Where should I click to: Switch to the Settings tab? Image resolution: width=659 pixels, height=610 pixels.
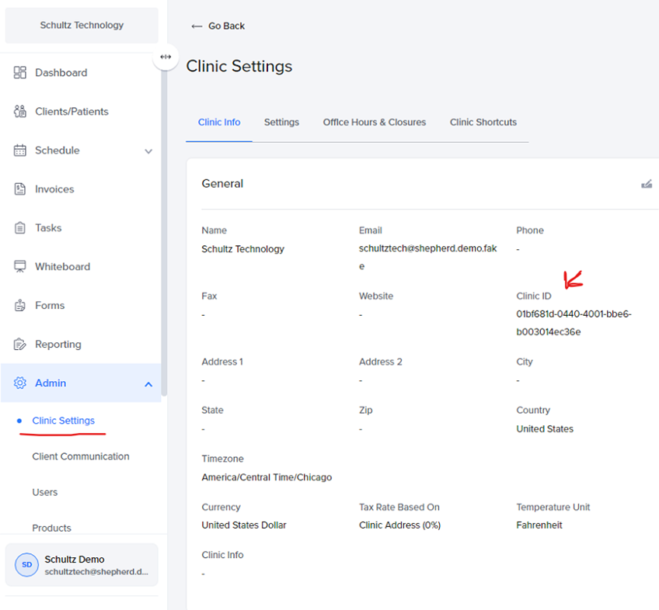pyautogui.click(x=281, y=123)
